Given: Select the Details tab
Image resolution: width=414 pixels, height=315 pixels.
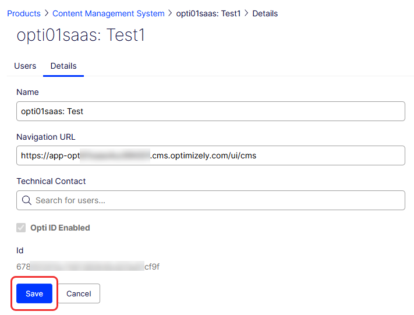Looking at the screenshot, I should pos(63,66).
